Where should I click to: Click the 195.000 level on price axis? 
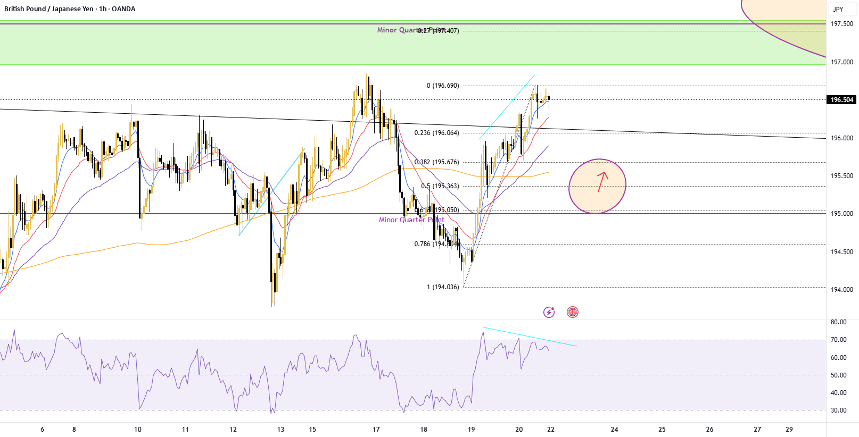842,214
